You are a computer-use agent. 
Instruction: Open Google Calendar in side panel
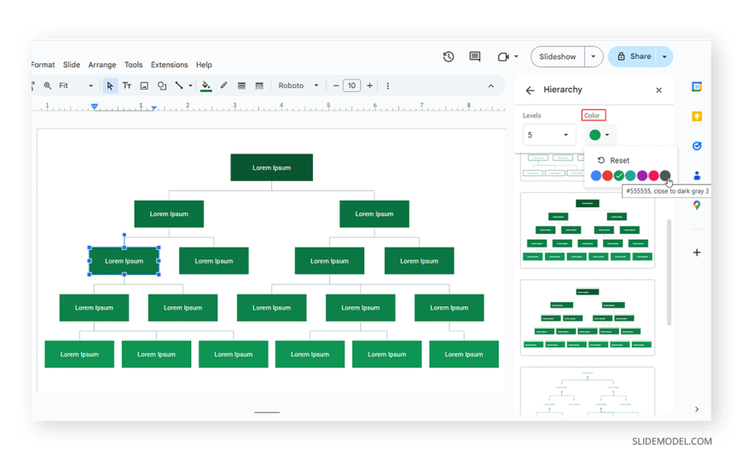click(x=697, y=86)
